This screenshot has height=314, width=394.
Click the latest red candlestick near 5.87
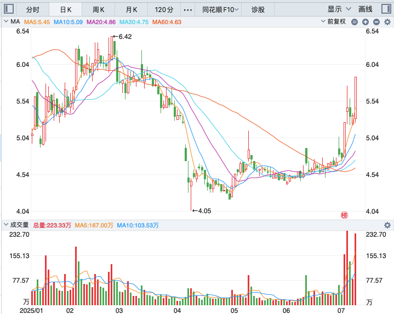pyautogui.click(x=356, y=98)
